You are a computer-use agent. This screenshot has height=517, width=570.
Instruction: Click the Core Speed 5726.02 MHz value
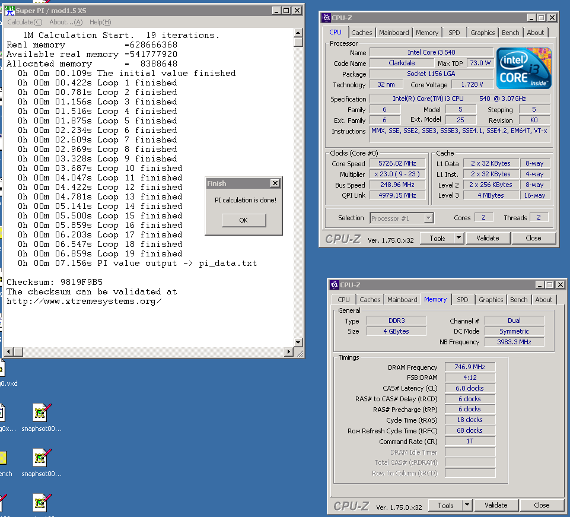[397, 164]
